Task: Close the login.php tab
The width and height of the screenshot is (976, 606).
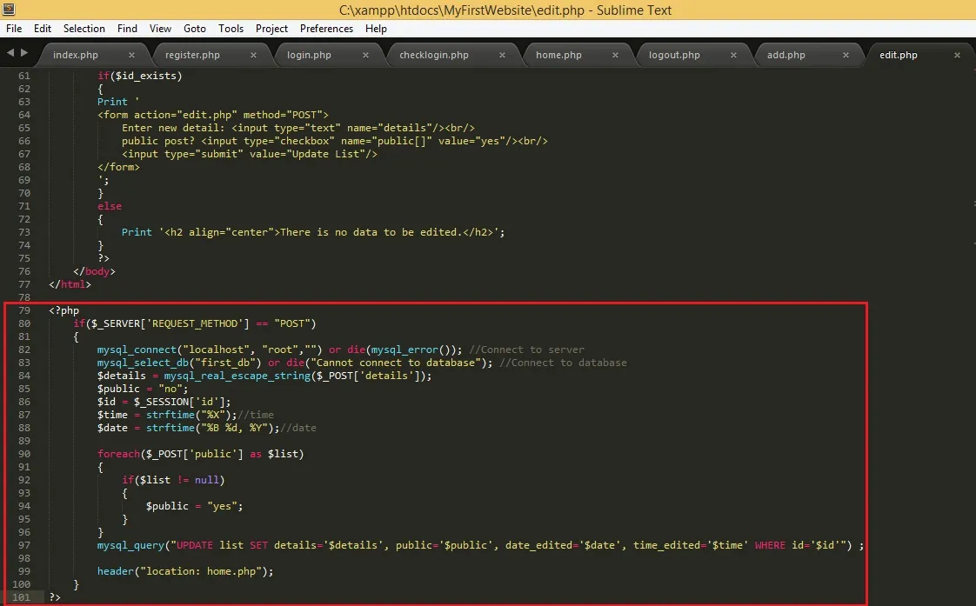Action: [365, 55]
